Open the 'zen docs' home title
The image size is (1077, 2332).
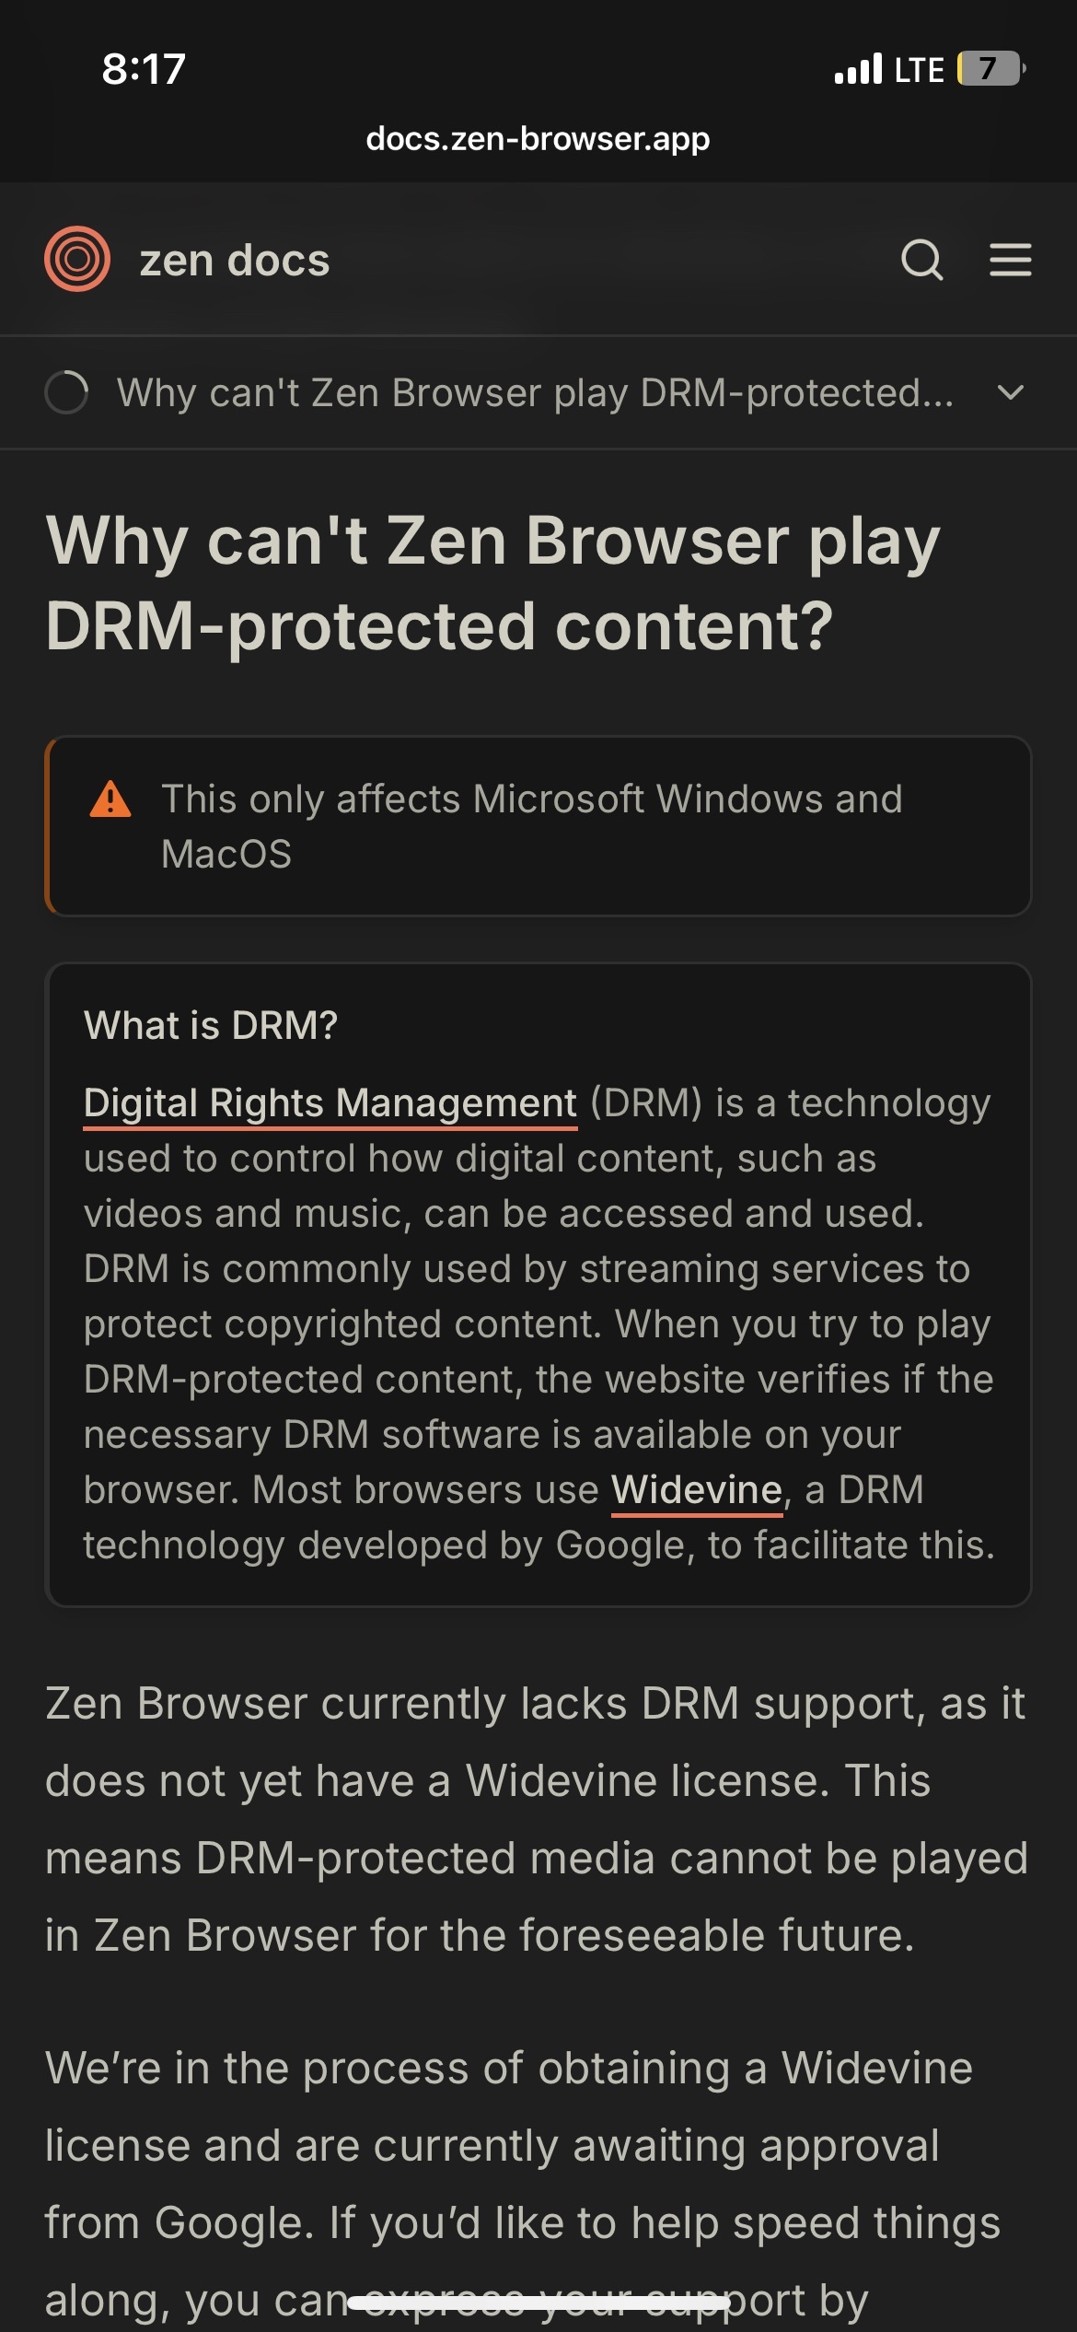(235, 261)
